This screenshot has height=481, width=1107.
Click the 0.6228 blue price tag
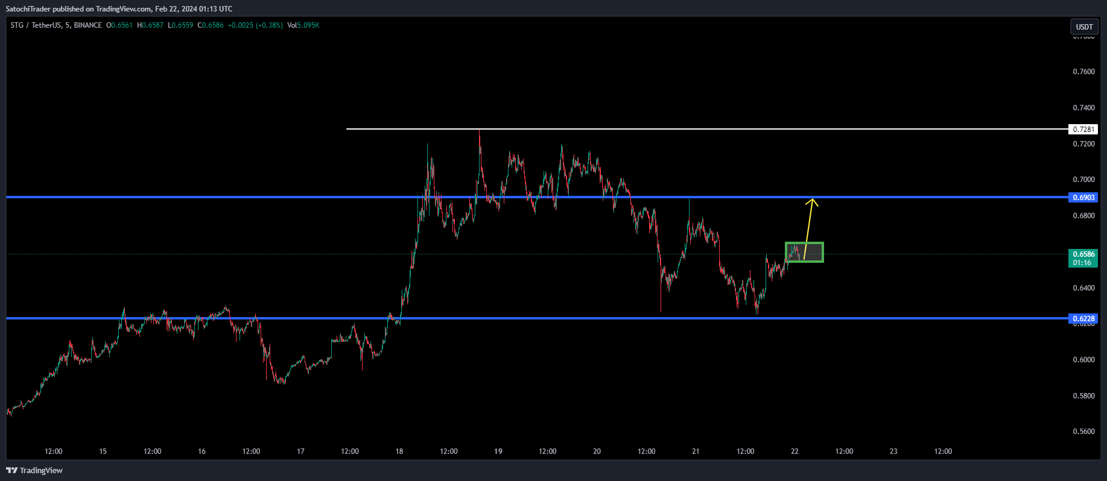tap(1083, 318)
